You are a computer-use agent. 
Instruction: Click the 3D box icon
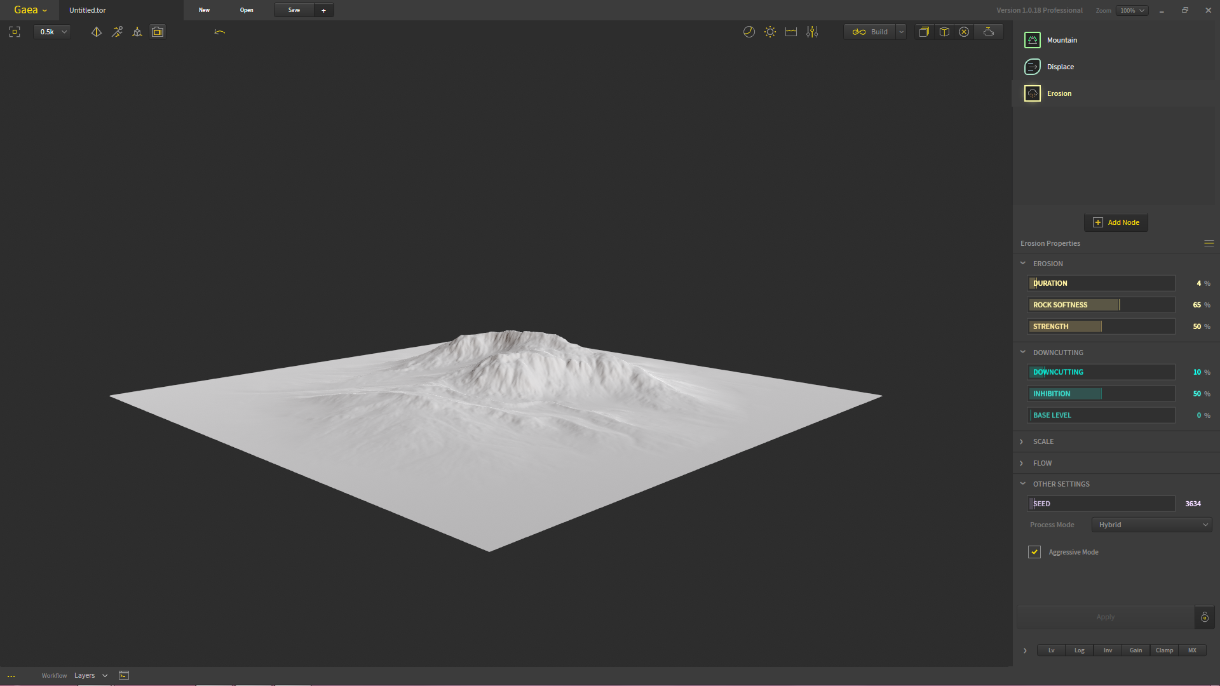coord(944,32)
